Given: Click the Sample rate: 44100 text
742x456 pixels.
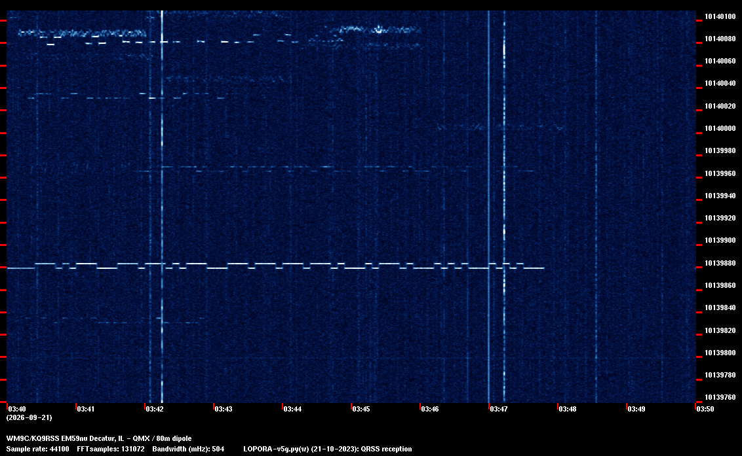Looking at the screenshot, I should pos(37,449).
